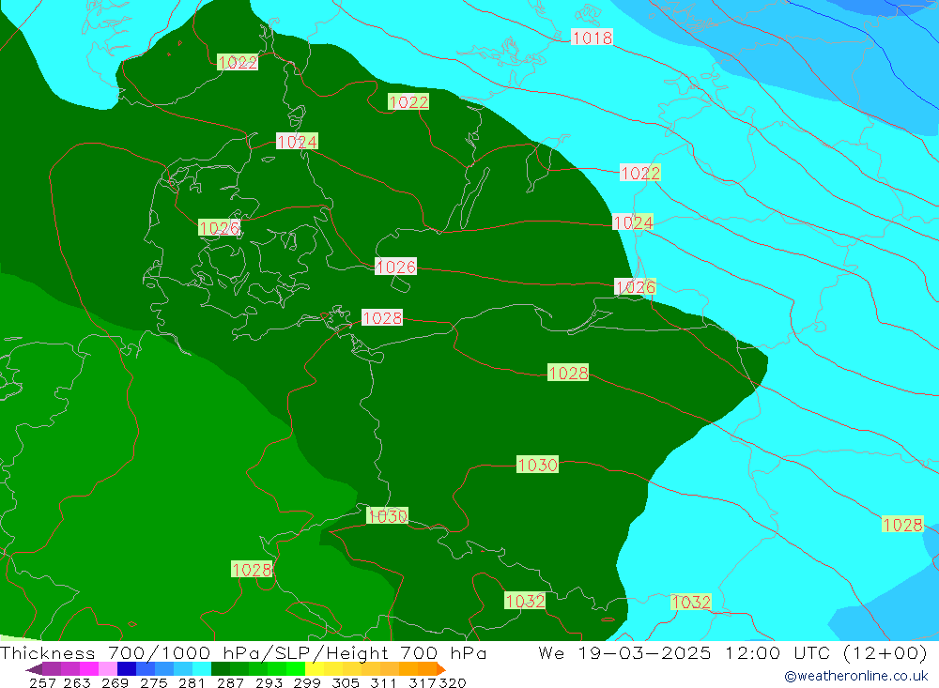Select the 269 legend value
The width and height of the screenshot is (939, 688).
point(115,682)
